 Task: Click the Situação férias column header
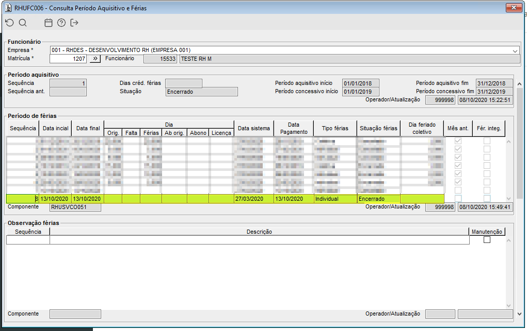tap(378, 128)
